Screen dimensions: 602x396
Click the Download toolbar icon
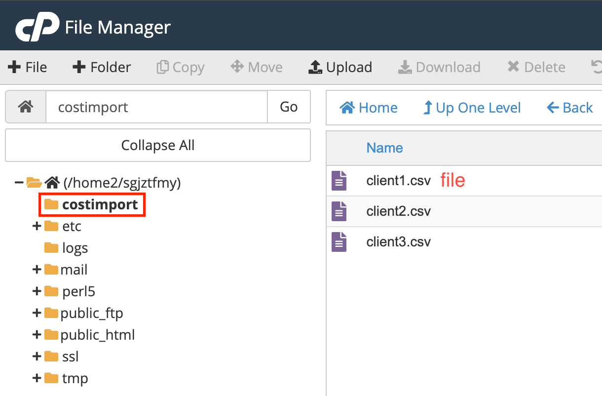pos(405,67)
